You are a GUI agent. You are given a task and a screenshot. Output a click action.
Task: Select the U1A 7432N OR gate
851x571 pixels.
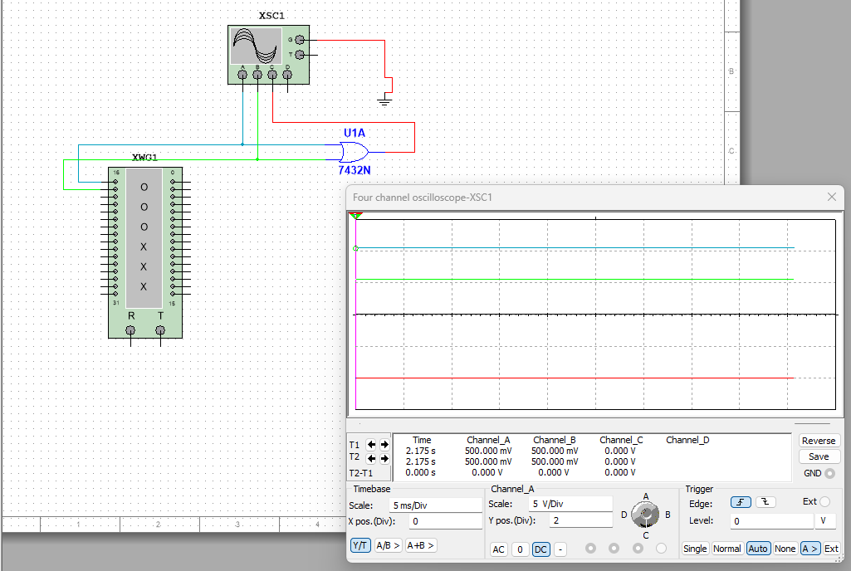coord(354,152)
